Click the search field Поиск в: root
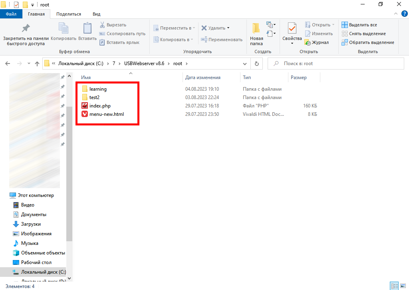Image resolution: width=409 pixels, height=290 pixels. click(x=336, y=64)
